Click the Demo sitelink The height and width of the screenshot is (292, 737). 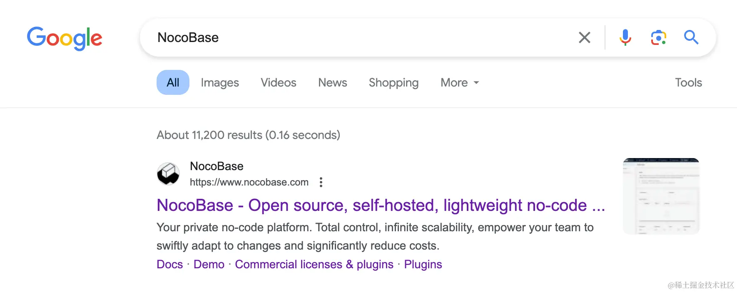(209, 264)
